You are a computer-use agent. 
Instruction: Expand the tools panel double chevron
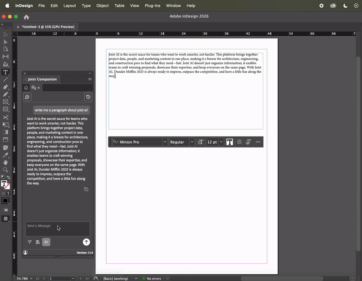pos(2,24)
